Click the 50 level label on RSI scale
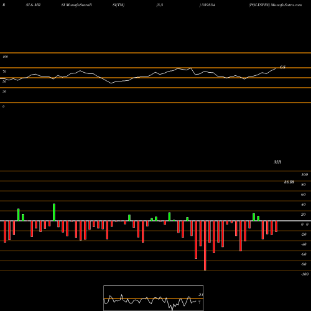 click(4, 81)
